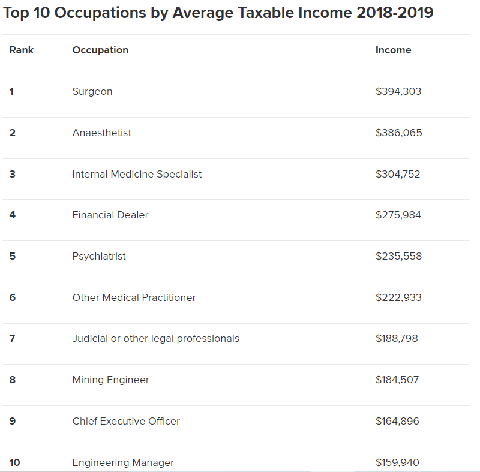
Task: Select the Psychiatrist row text
Action: 99,256
